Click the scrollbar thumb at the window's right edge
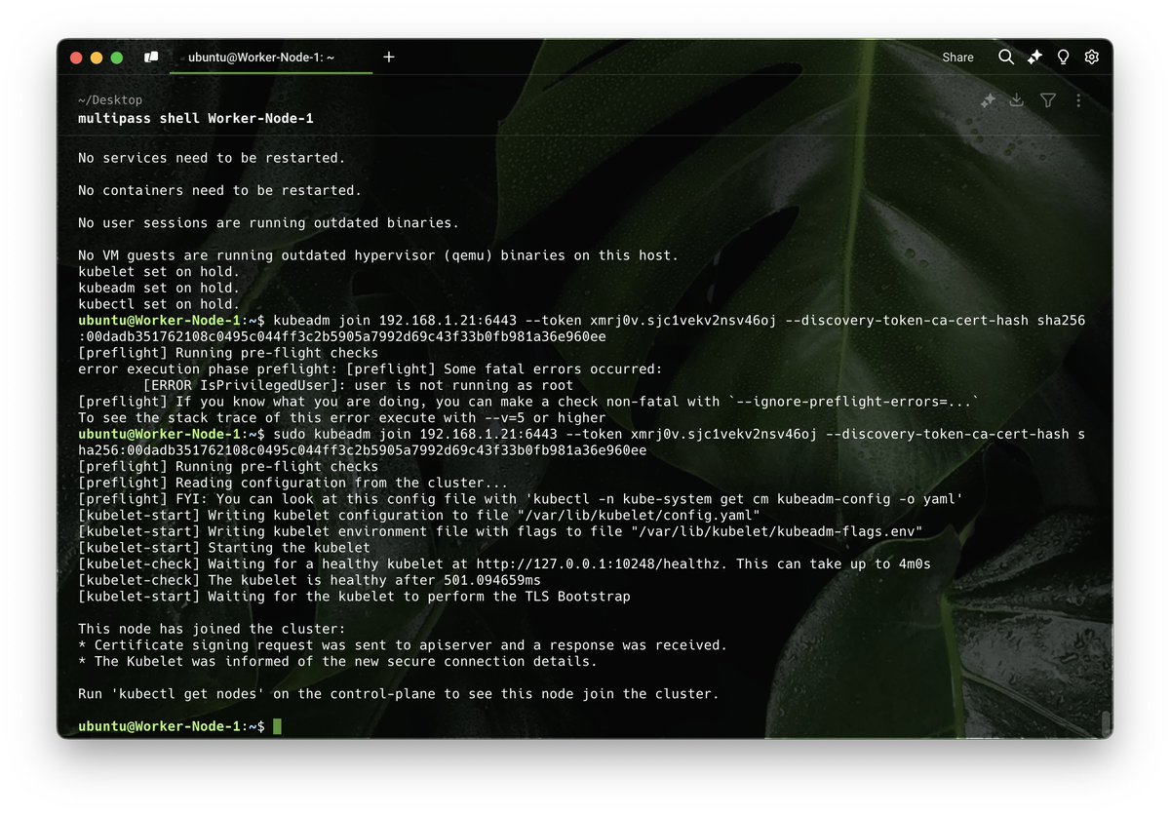 [1106, 723]
